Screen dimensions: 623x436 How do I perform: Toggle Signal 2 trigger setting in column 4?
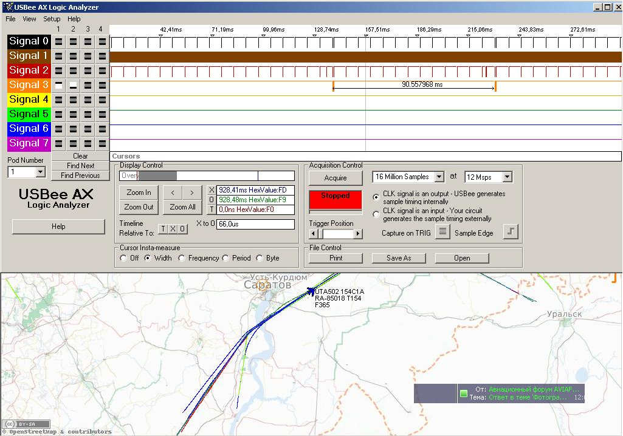[x=102, y=70]
